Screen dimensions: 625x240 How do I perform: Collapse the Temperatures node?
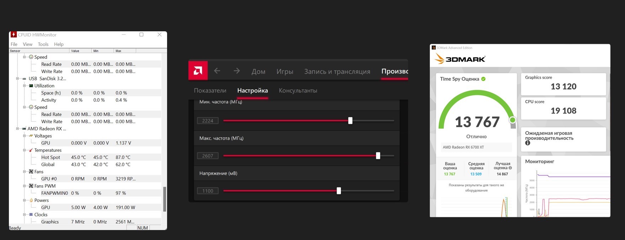(25, 150)
